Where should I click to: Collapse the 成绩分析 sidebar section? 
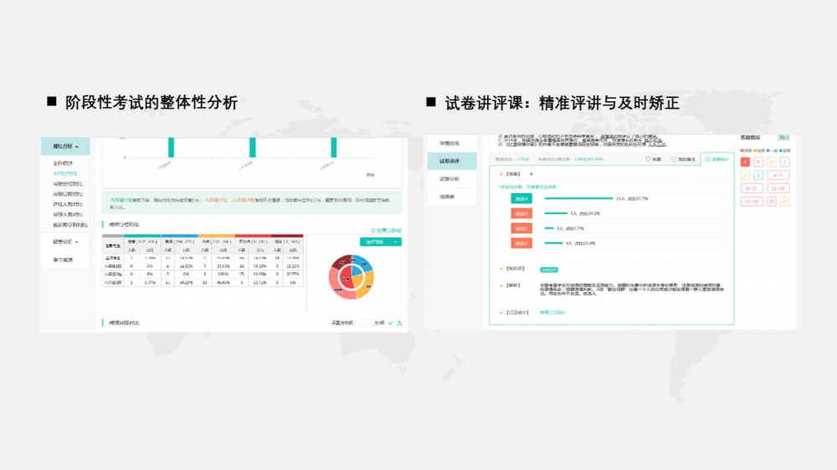click(65, 146)
